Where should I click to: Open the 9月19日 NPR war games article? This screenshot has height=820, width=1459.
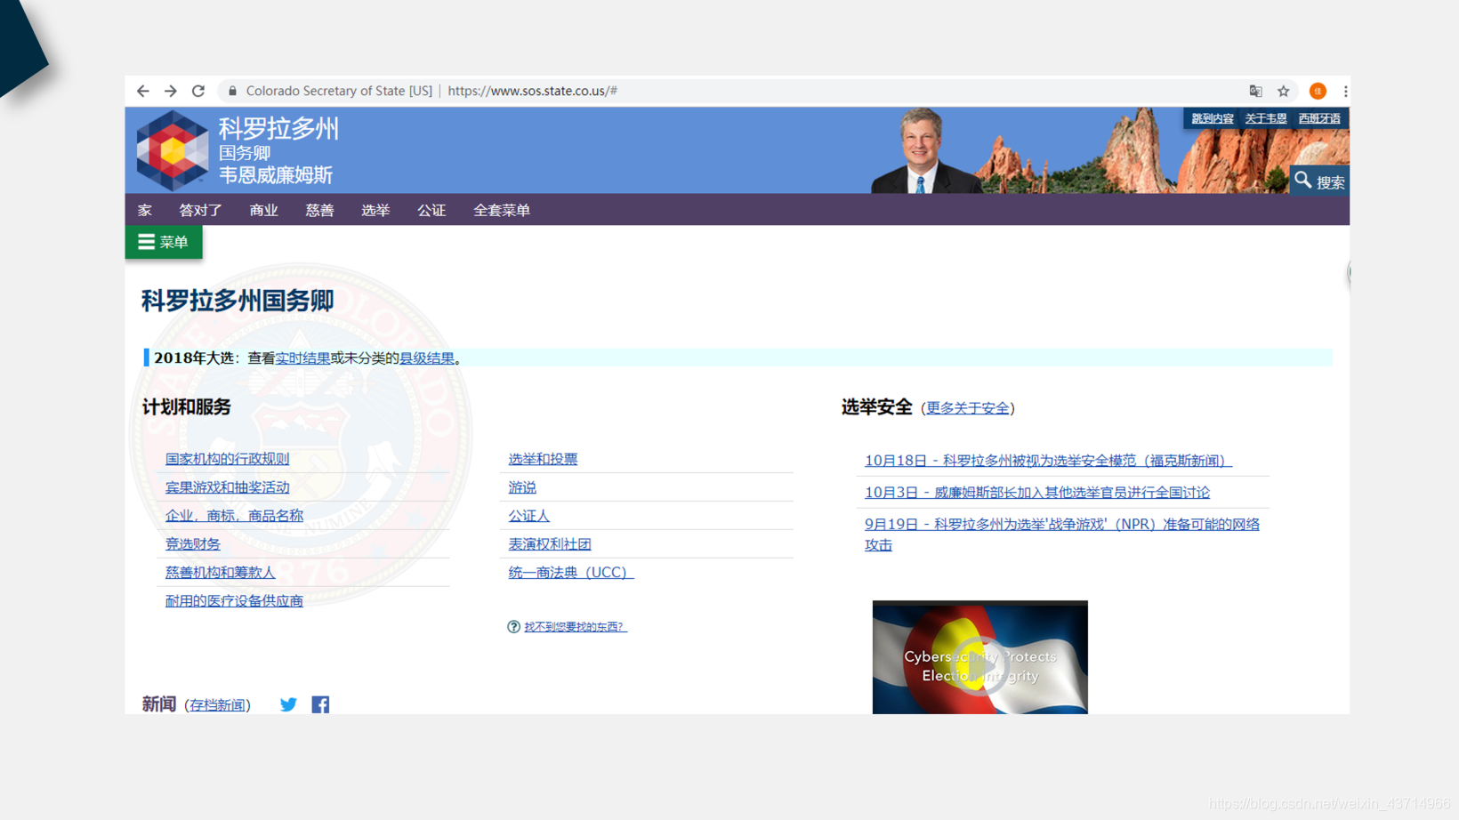(1062, 534)
